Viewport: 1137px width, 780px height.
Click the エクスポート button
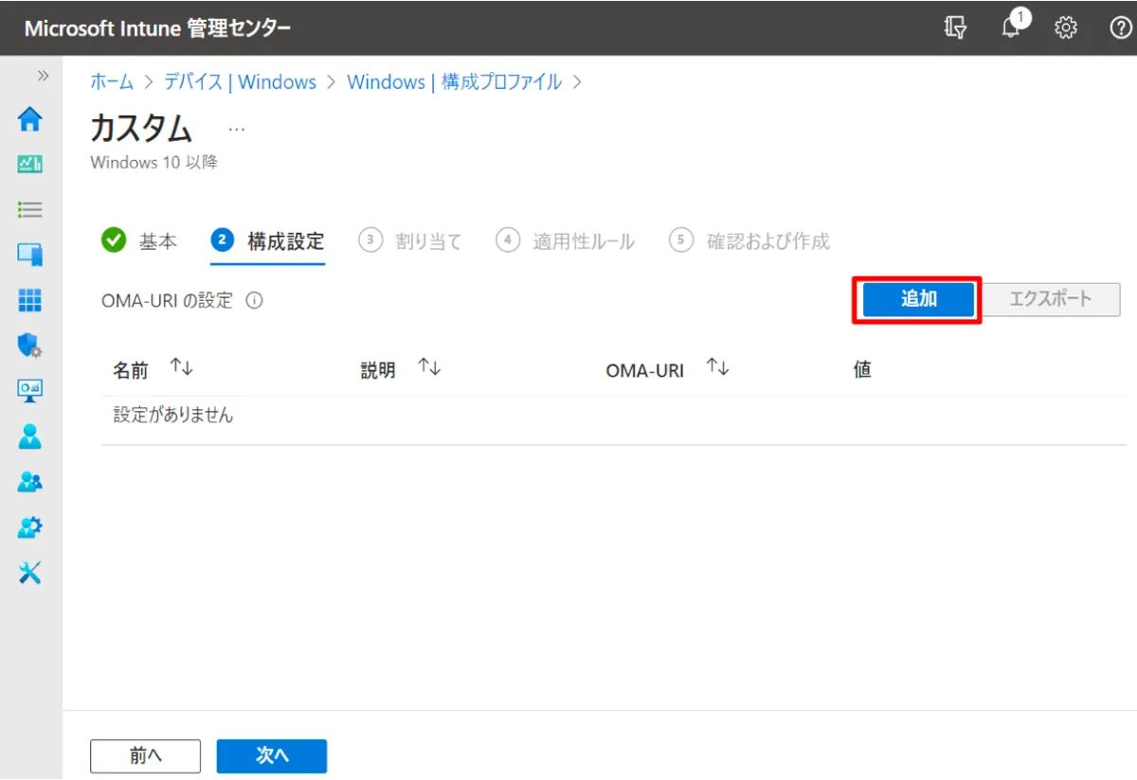click(x=1051, y=299)
